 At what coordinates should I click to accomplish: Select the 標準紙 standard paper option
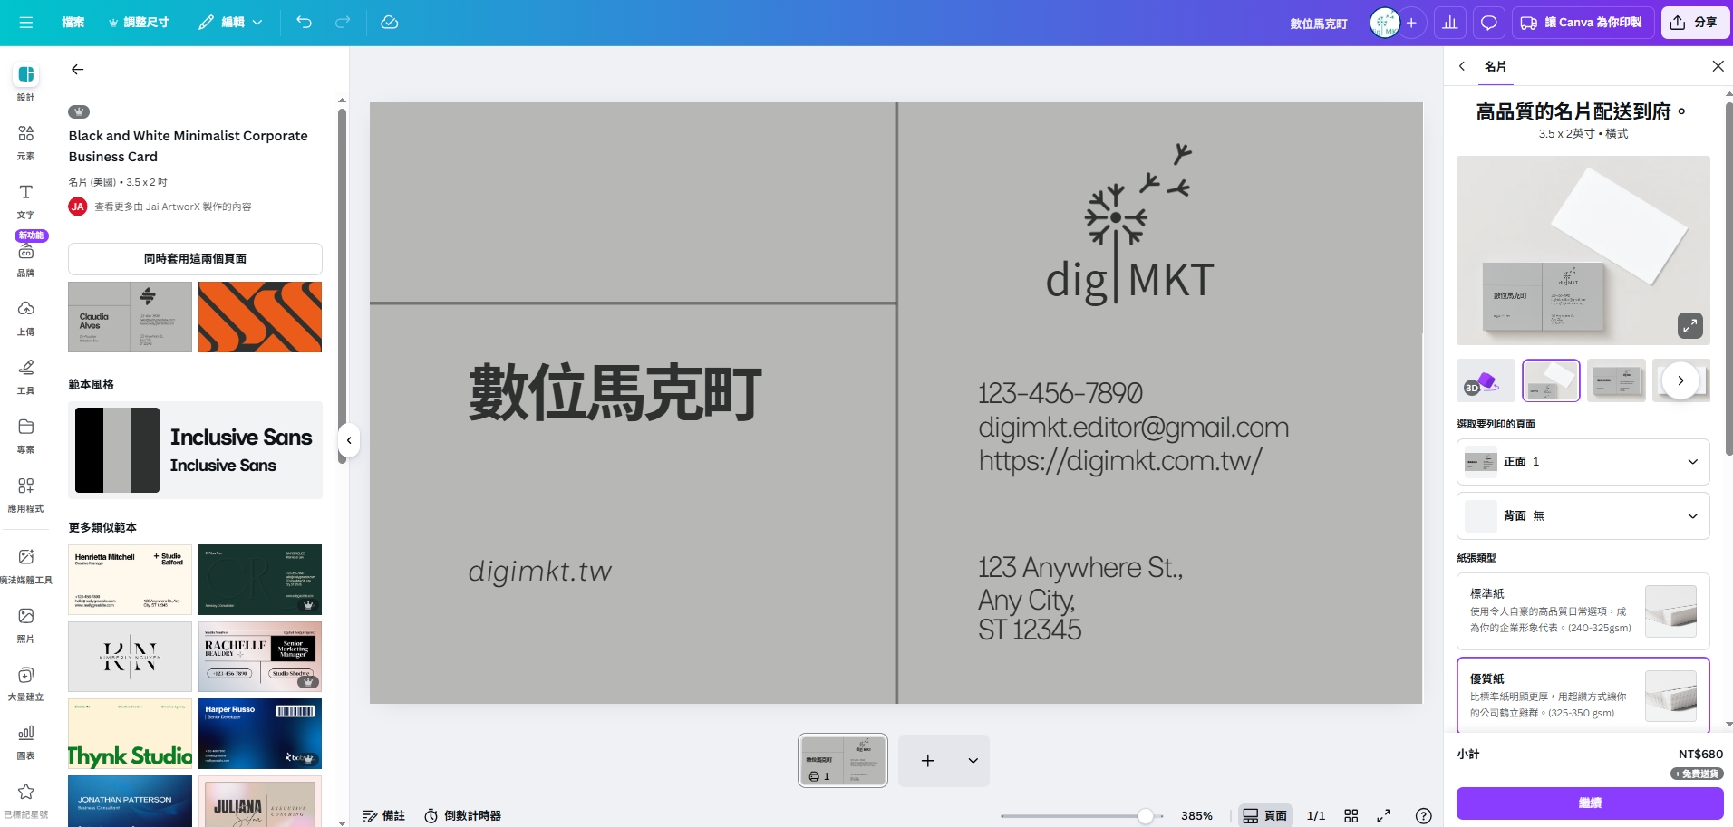[1583, 611]
